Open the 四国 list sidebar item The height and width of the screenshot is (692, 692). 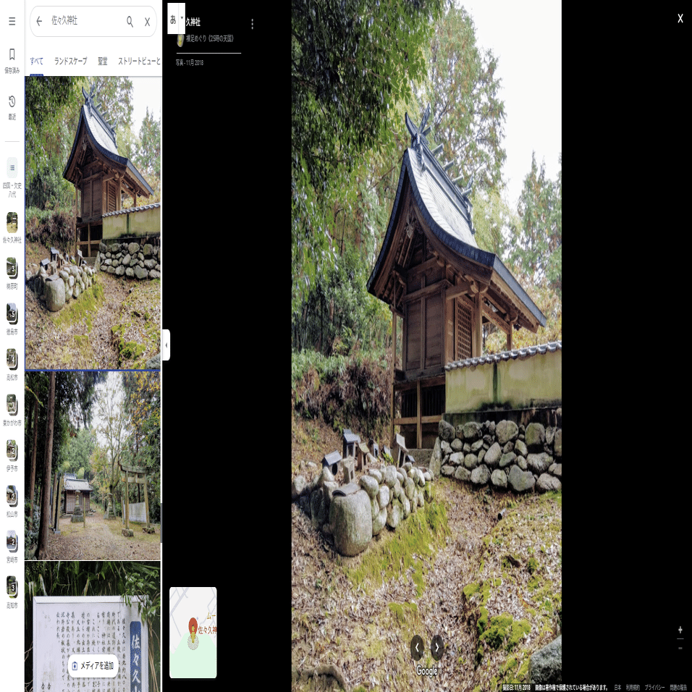coord(12,177)
